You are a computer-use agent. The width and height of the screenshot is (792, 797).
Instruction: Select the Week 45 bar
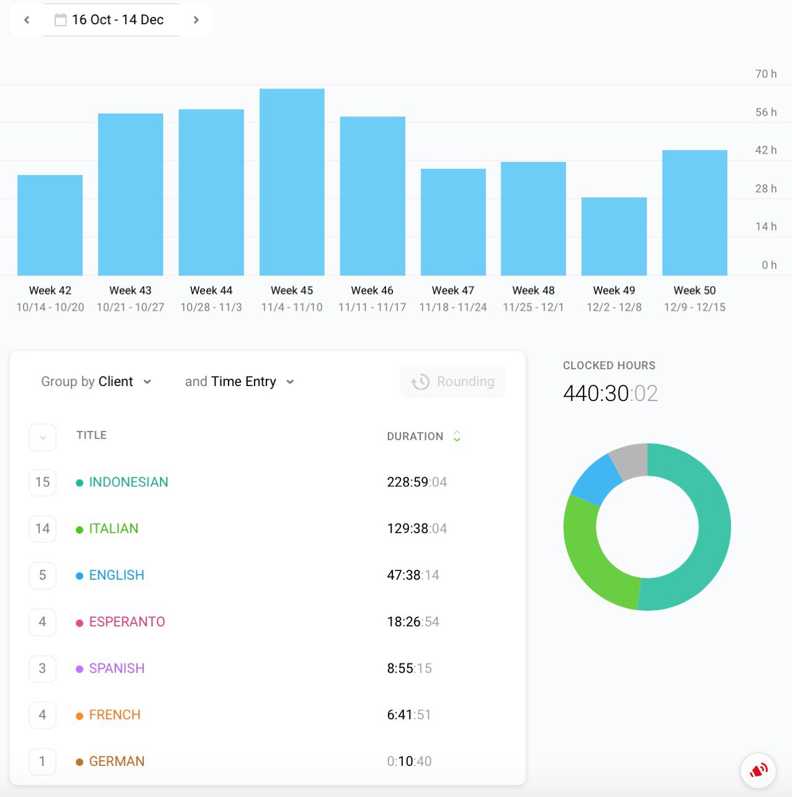point(292,182)
